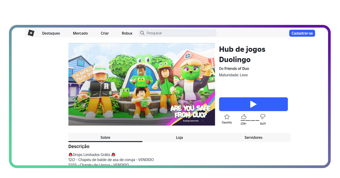Click the Favorito label
Screen dimensions: 340x178
(227, 123)
